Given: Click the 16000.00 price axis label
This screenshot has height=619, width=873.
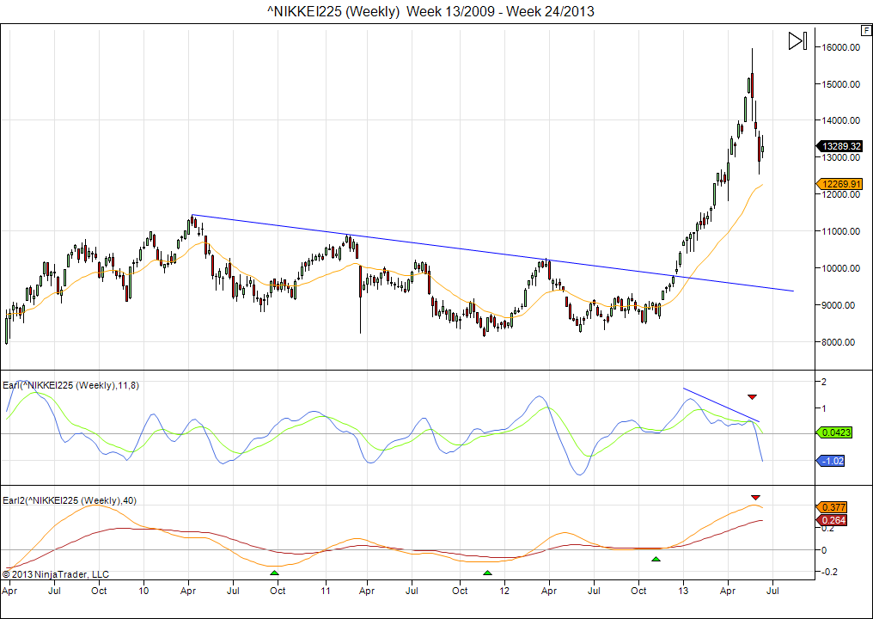Looking at the screenshot, I should [839, 47].
